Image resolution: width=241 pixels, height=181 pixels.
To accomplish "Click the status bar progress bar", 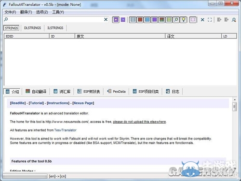I will (25, 176).
